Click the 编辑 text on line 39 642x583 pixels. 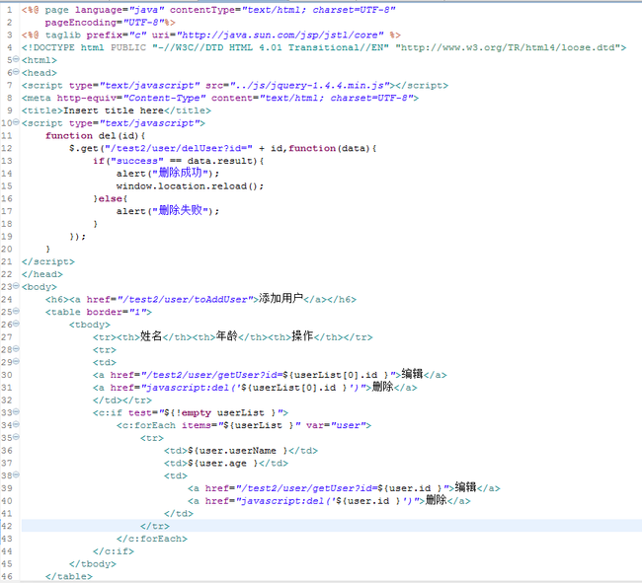coord(466,487)
